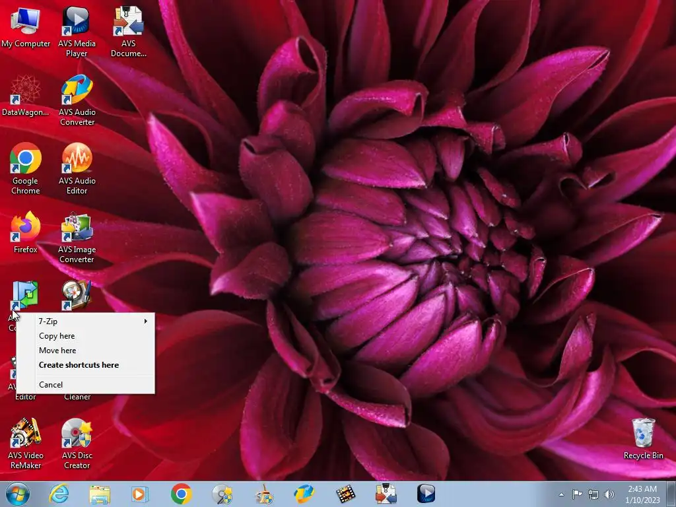Launch Internet Explorer from the taskbar

click(x=59, y=494)
